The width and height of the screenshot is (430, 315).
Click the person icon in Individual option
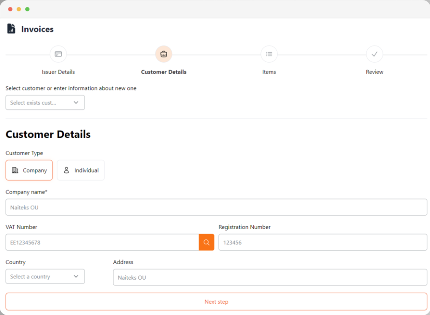click(66, 170)
